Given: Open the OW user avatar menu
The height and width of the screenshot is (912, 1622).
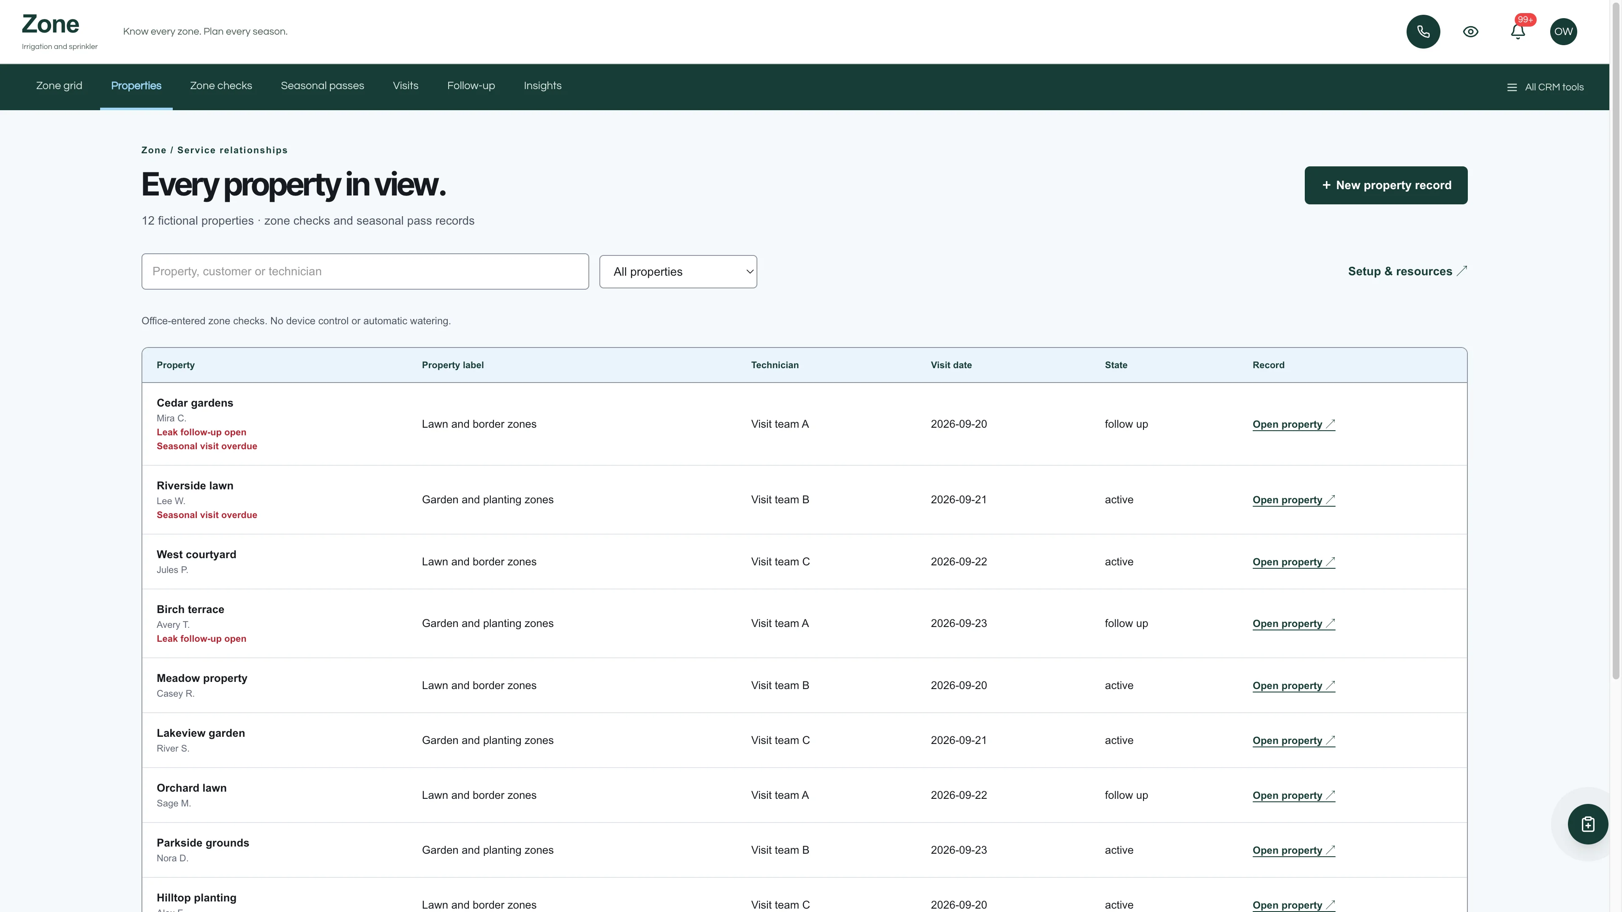Looking at the screenshot, I should pyautogui.click(x=1563, y=32).
